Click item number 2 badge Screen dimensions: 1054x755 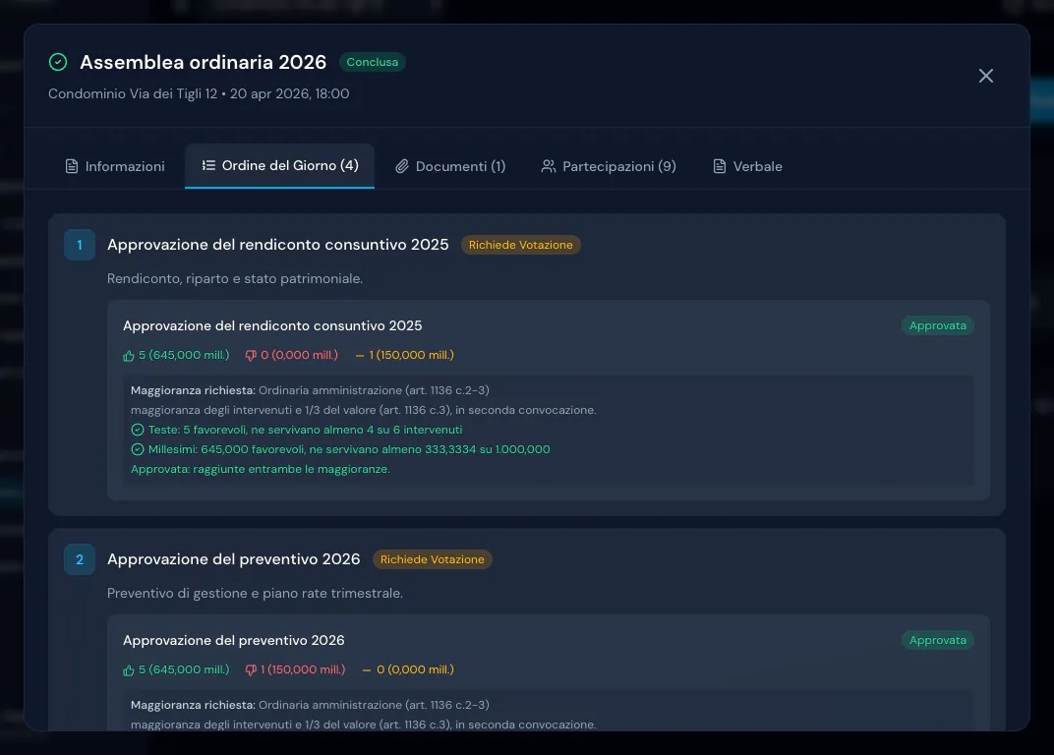tap(80, 559)
